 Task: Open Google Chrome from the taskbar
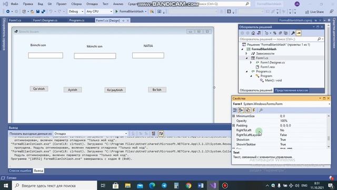(x=189, y=185)
